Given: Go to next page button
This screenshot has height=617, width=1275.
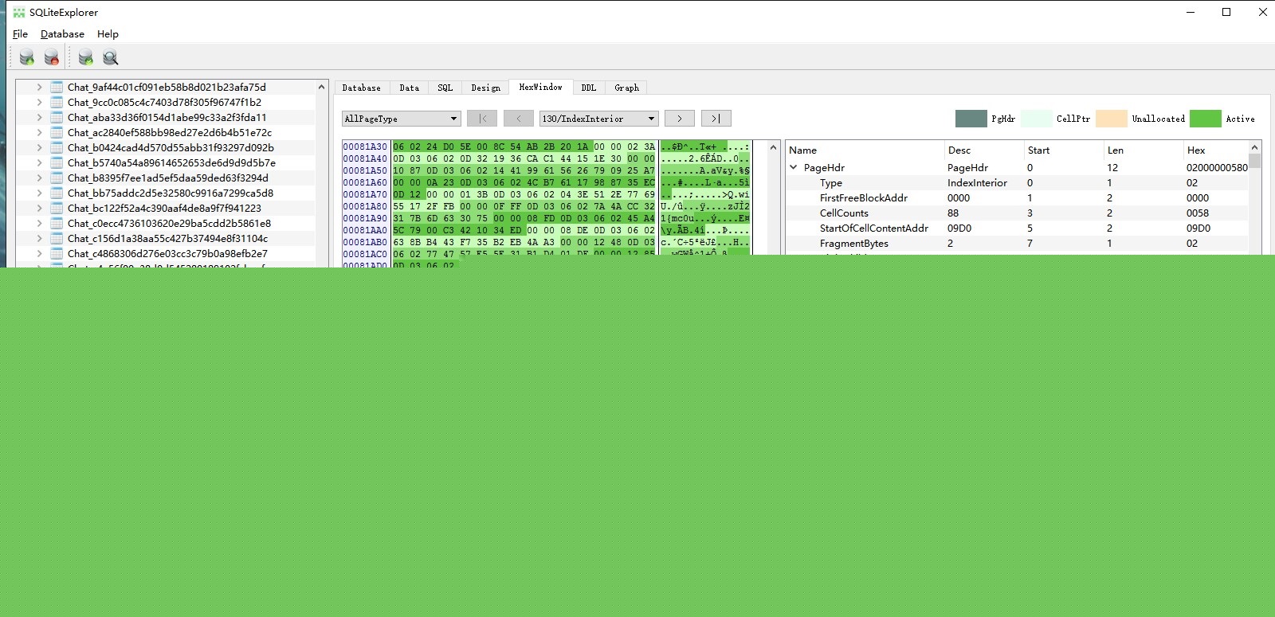Looking at the screenshot, I should (680, 119).
